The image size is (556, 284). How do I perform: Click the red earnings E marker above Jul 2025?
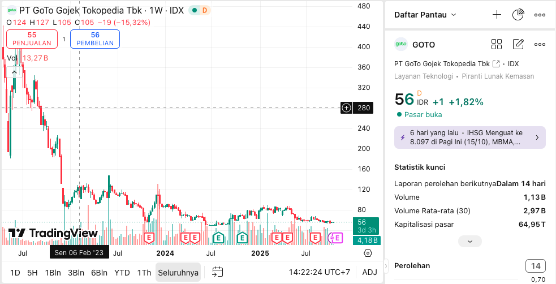coord(315,237)
